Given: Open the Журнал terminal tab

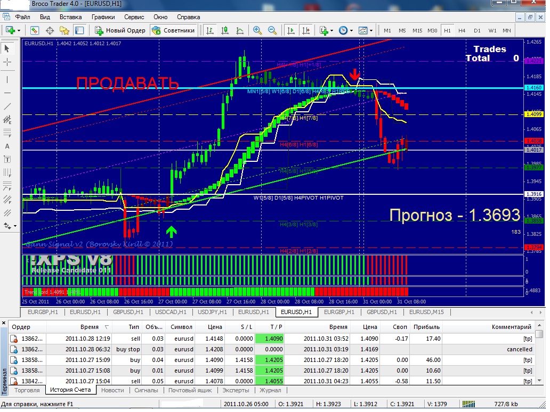Looking at the screenshot, I should click(x=270, y=390).
